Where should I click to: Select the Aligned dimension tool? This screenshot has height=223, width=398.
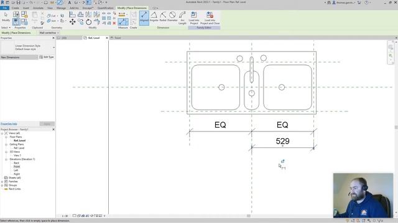[x=144, y=18]
